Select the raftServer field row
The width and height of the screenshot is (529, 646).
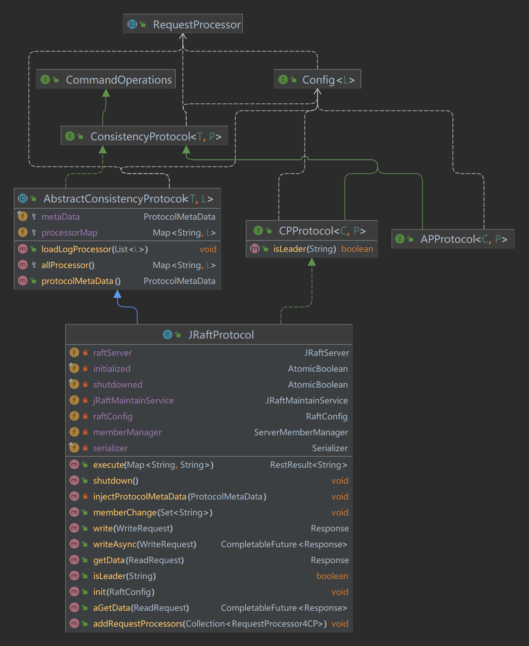pos(209,353)
